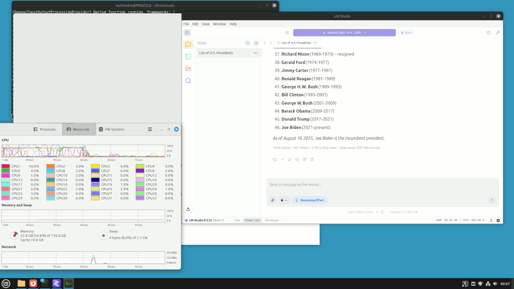Start a new chat with the compose icon
The image size is (514, 289).
tap(256, 43)
